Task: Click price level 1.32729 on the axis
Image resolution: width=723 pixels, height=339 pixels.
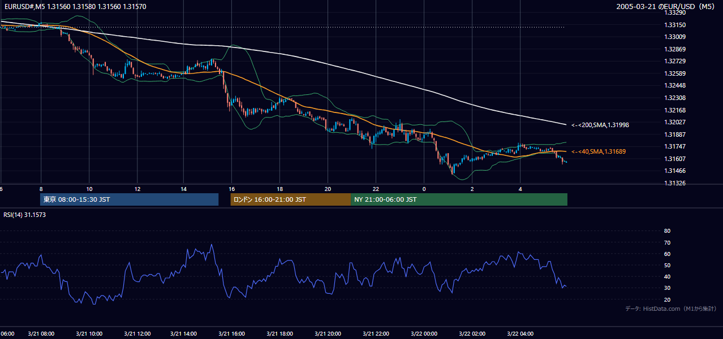Action: [x=675, y=61]
